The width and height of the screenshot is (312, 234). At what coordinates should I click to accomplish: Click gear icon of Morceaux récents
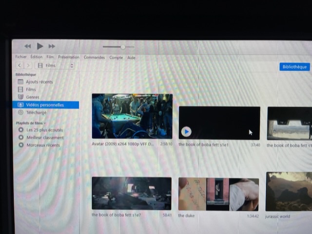point(21,145)
